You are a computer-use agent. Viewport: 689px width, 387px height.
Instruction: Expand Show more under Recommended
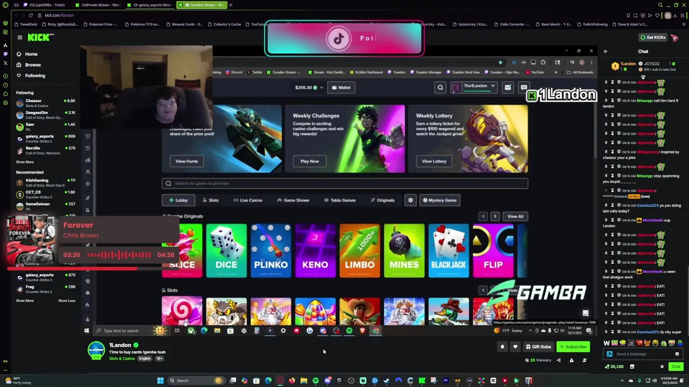pos(25,300)
